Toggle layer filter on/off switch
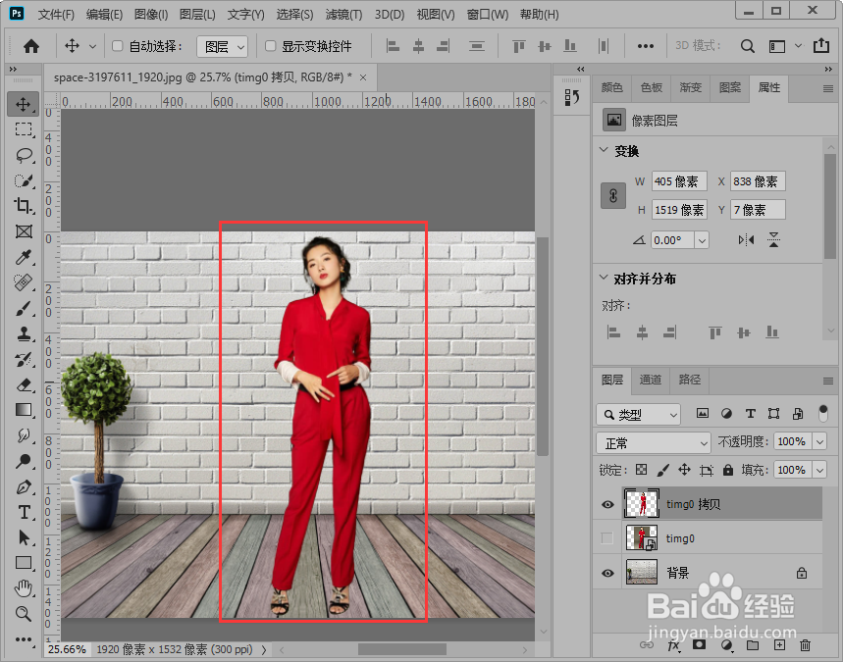The height and width of the screenshot is (662, 843). (x=823, y=413)
